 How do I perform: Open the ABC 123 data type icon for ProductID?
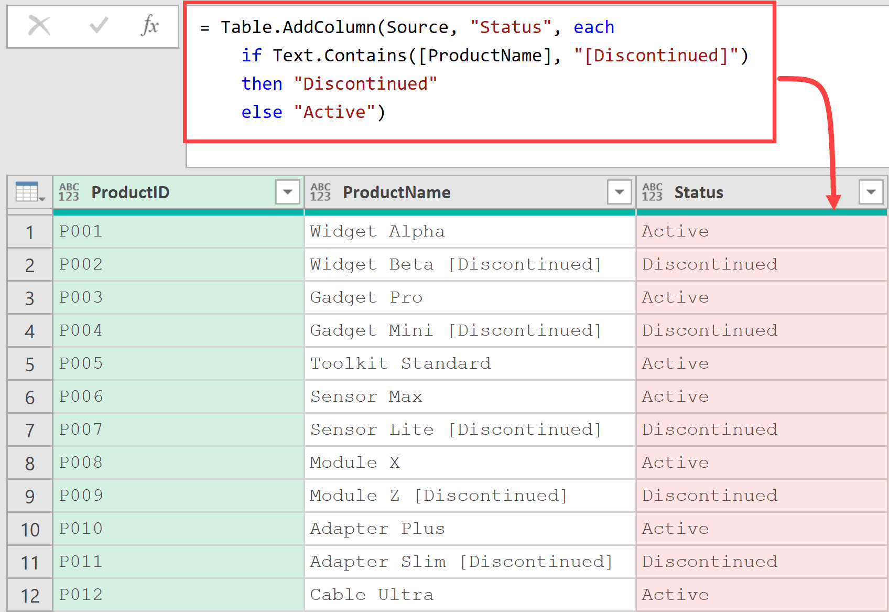pyautogui.click(x=69, y=192)
